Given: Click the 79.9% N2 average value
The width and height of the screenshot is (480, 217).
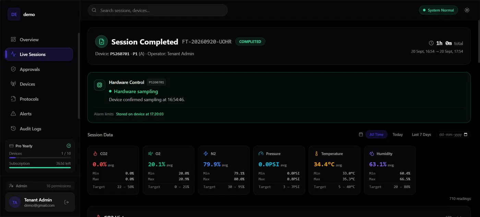Looking at the screenshot, I should click(x=212, y=164).
